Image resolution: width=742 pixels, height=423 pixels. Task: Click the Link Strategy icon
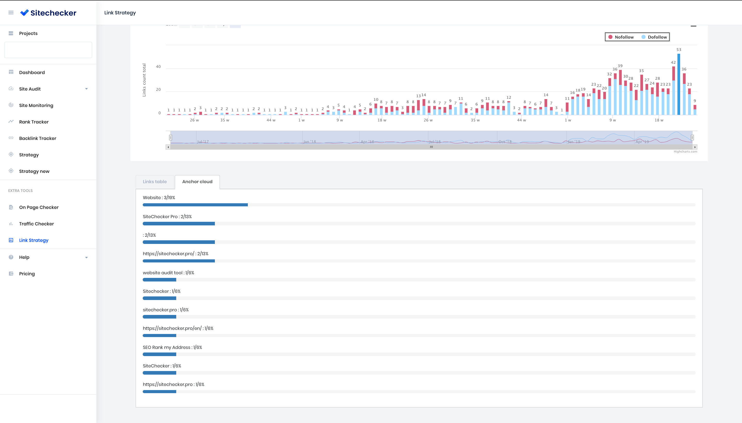point(11,240)
